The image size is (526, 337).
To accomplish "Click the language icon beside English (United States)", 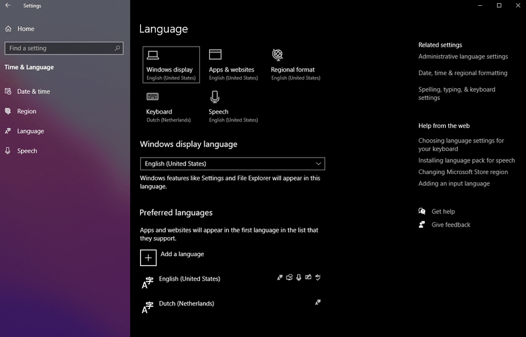I will [147, 282].
